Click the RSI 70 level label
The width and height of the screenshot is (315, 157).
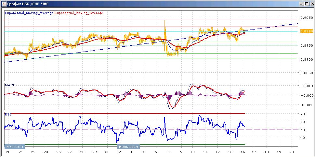[x=303, y=114]
